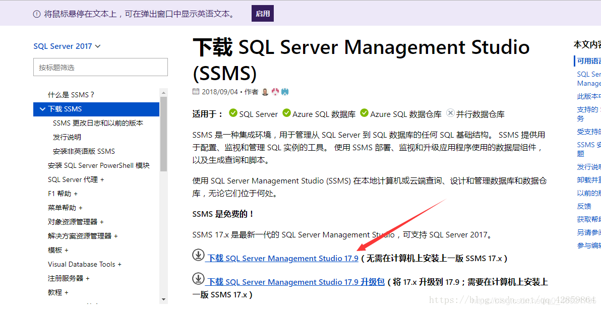
Task: Jump to SQL Server Management Studio section in article contents
Action: click(x=589, y=79)
